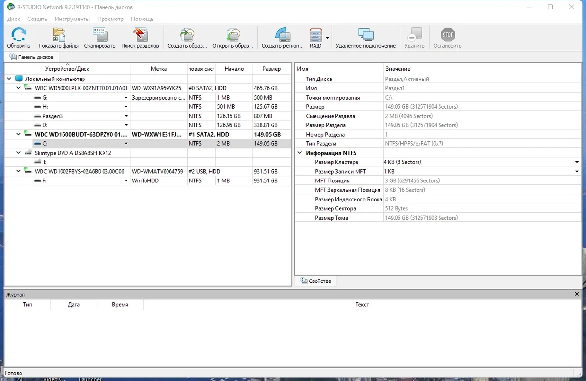Click the Остановить stop icon
The width and height of the screenshot is (586, 381).
447,35
